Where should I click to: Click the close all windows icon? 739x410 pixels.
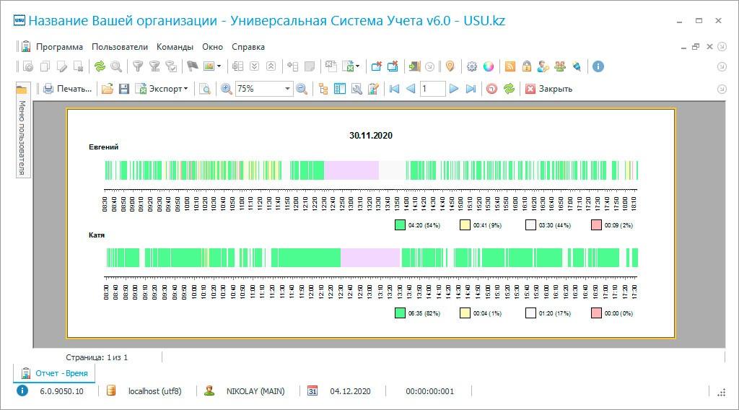click(x=393, y=66)
